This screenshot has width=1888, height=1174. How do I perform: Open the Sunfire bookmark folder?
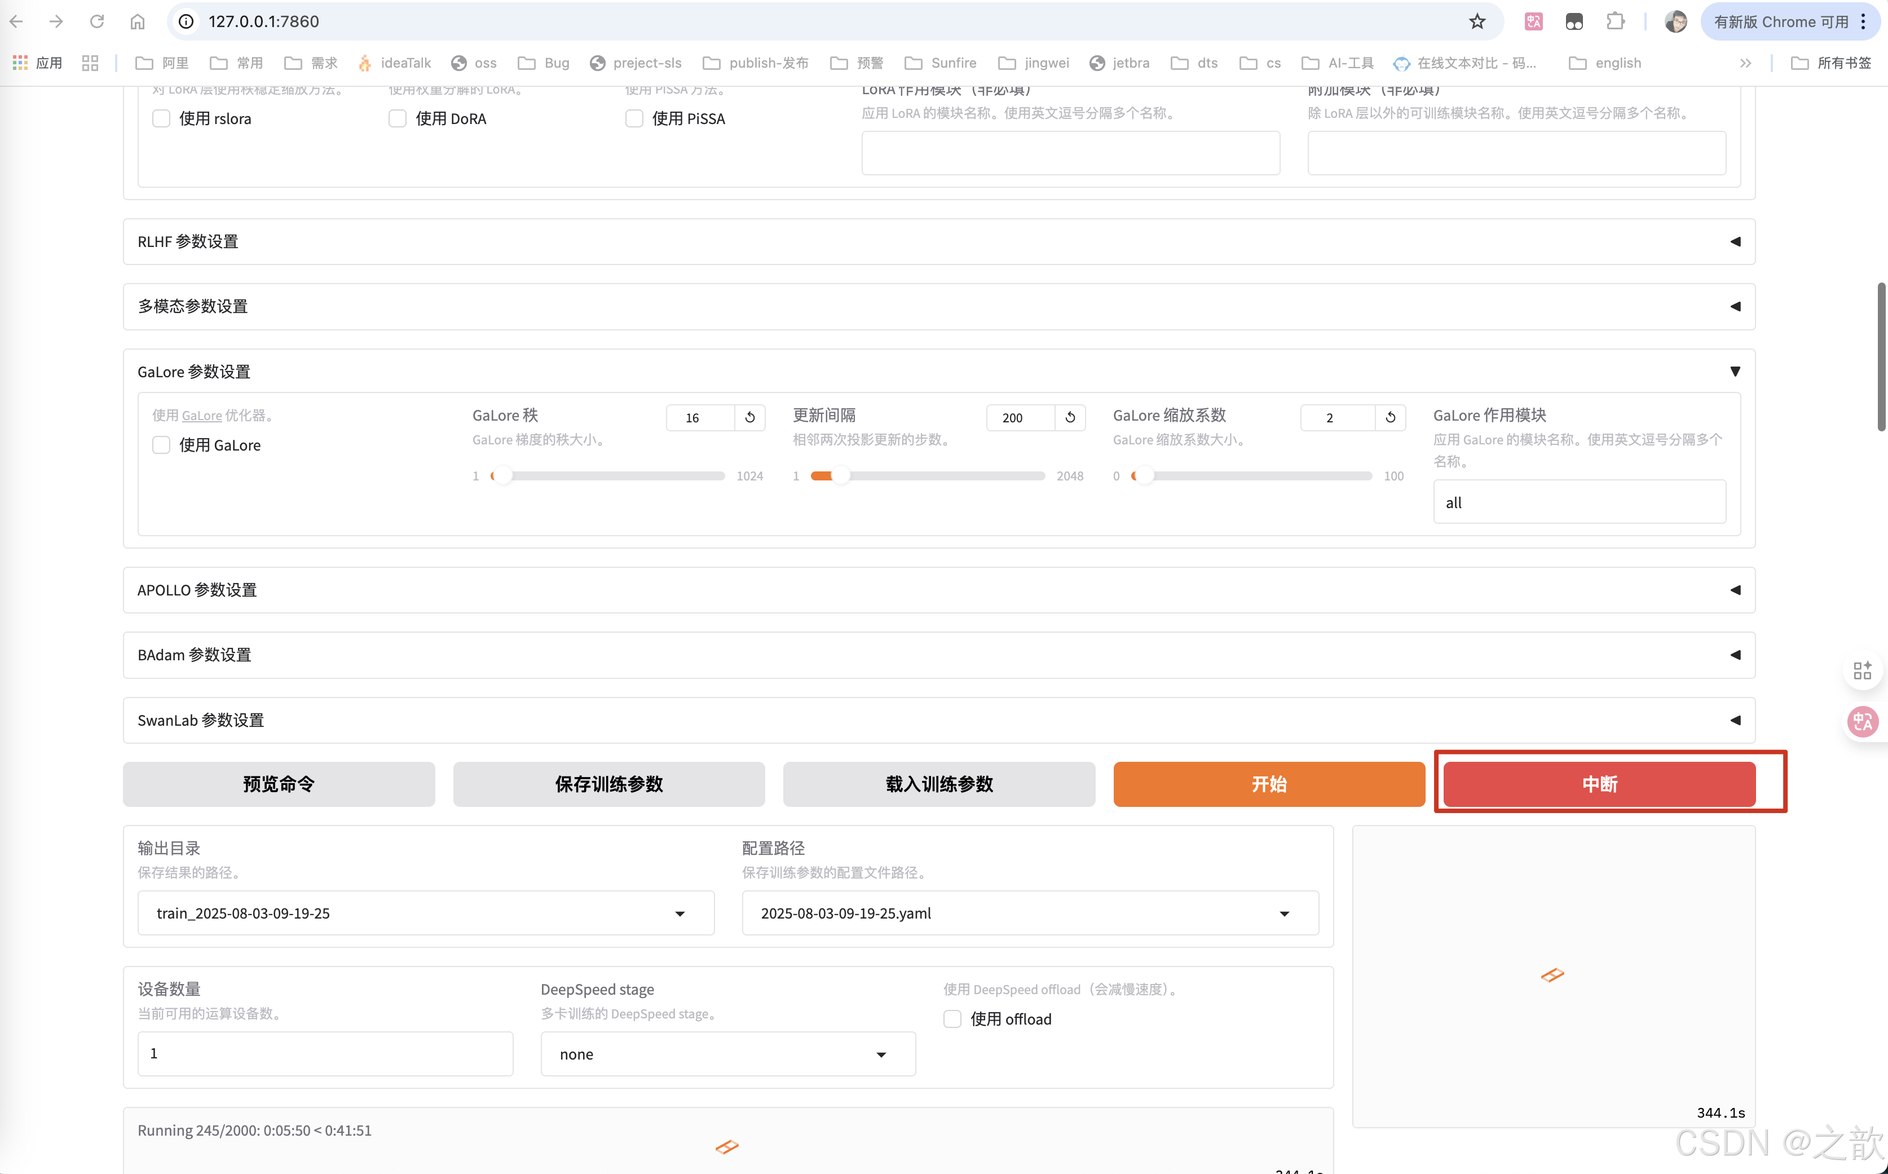click(x=941, y=63)
